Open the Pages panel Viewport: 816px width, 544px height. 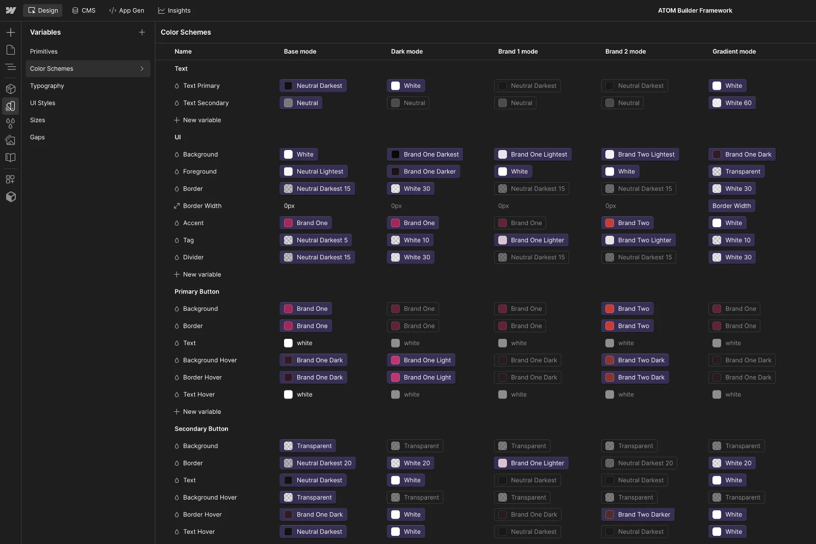pyautogui.click(x=11, y=50)
